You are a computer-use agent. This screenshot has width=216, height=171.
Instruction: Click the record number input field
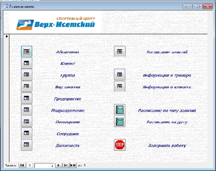pos(44,165)
